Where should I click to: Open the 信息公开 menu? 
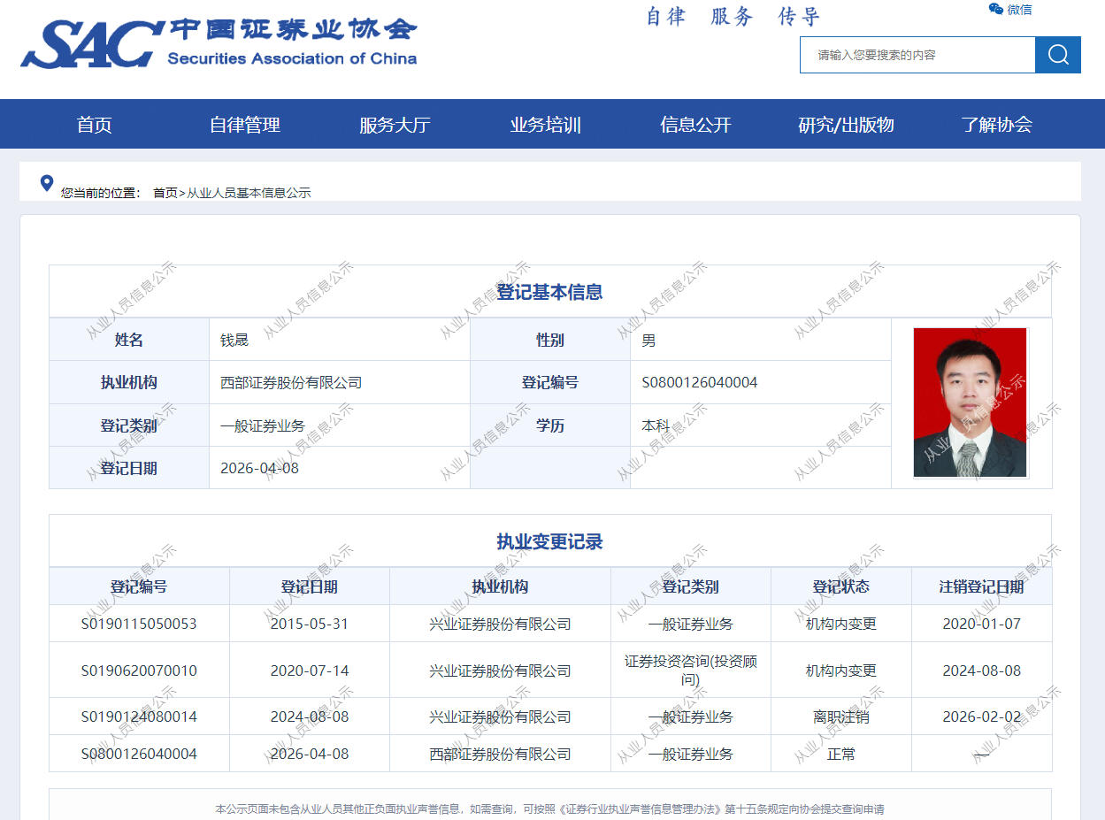tap(695, 125)
